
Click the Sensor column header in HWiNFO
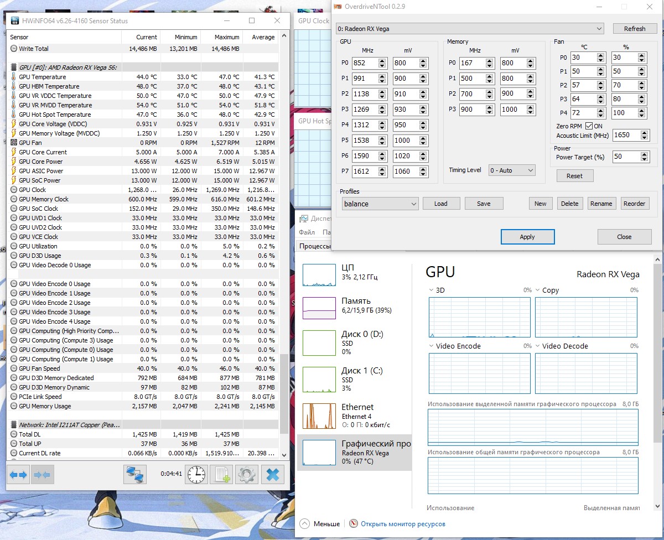click(x=65, y=37)
